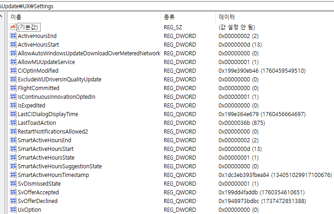Viewport: 334px width, 214px height.
Task: Sort values by the 종류 column header
Action: click(x=188, y=17)
